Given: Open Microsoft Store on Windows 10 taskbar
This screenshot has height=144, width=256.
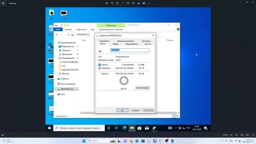Looking at the screenshot, I should pos(139,128).
